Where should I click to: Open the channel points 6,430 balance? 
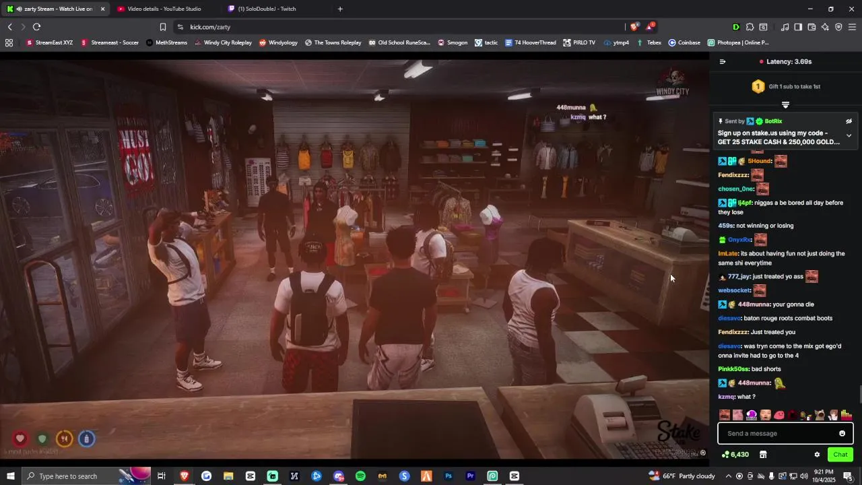735,455
